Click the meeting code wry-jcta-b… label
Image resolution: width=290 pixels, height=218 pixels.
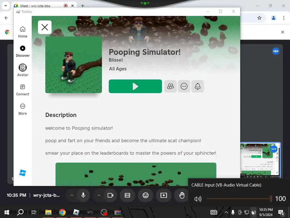point(46,195)
